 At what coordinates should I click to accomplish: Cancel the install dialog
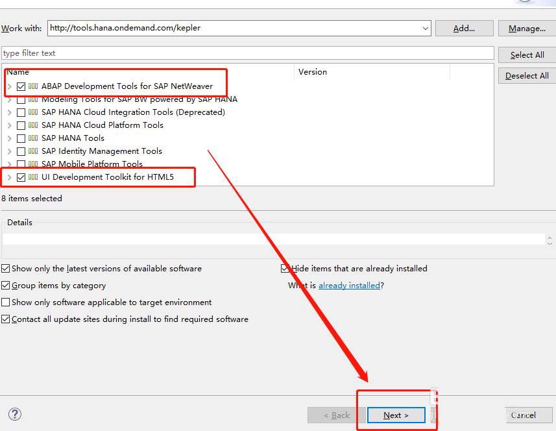(529, 415)
